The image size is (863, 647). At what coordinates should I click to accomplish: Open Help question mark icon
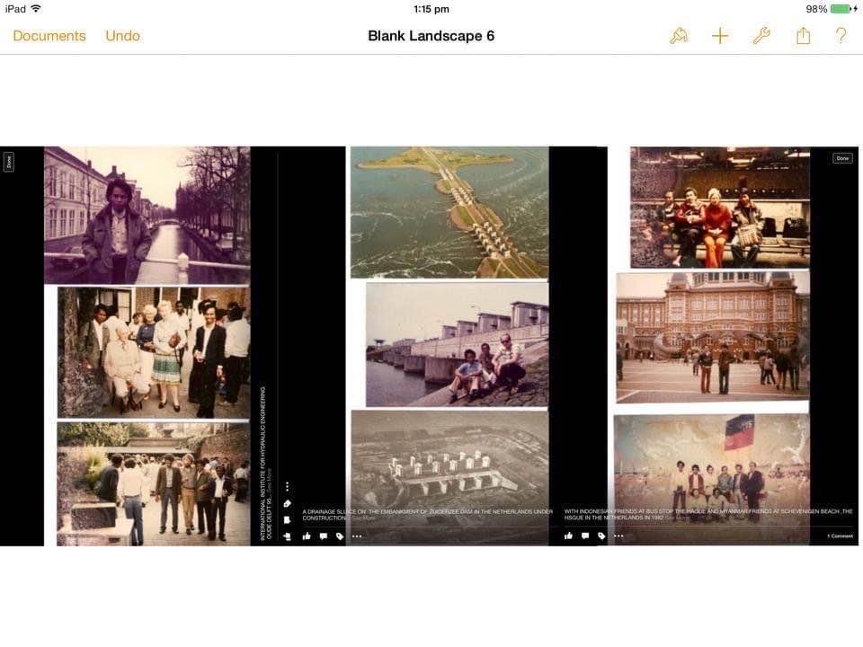click(x=841, y=36)
